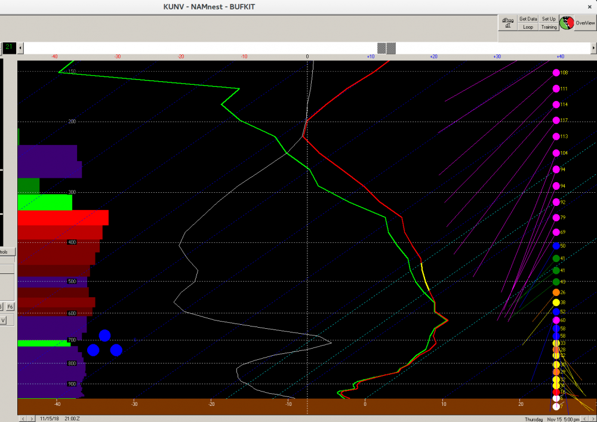Click the magenta wind dot labeled 104
The height and width of the screenshot is (422, 597).
click(x=556, y=153)
